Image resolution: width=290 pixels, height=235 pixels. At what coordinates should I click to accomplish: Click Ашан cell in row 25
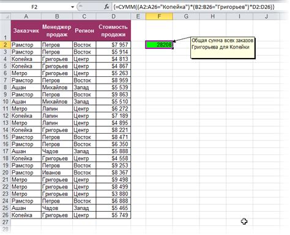point(26,208)
